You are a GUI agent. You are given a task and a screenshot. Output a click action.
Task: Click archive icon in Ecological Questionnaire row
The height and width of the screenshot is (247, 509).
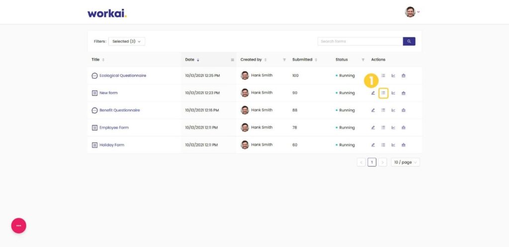[404, 75]
